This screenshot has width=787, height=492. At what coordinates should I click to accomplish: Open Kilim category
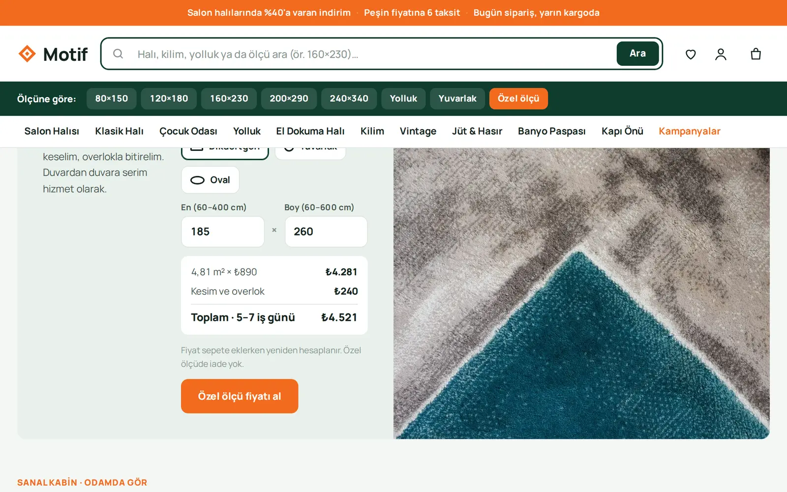[372, 131]
